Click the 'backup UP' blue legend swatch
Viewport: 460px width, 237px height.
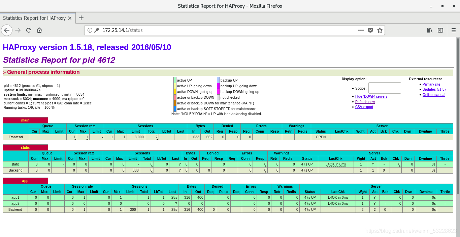point(219,80)
